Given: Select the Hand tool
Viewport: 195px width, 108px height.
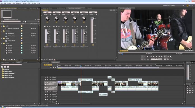Looking at the screenshot, I should (190, 93).
